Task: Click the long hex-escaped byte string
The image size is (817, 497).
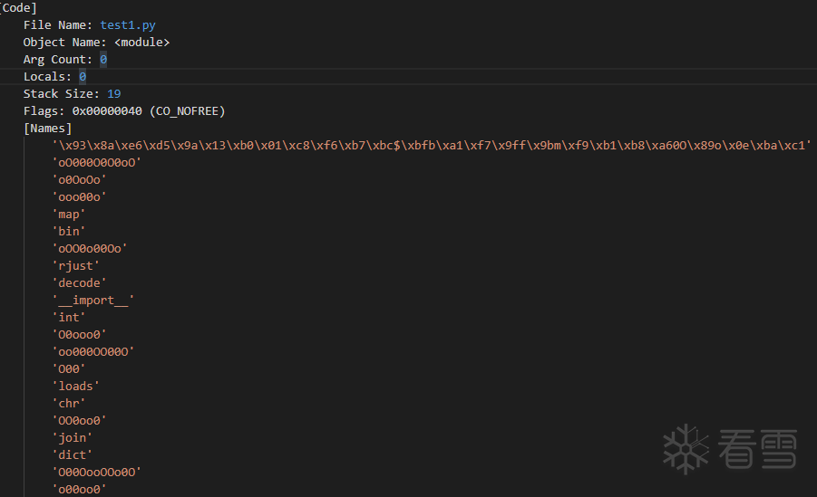Action: 432,146
